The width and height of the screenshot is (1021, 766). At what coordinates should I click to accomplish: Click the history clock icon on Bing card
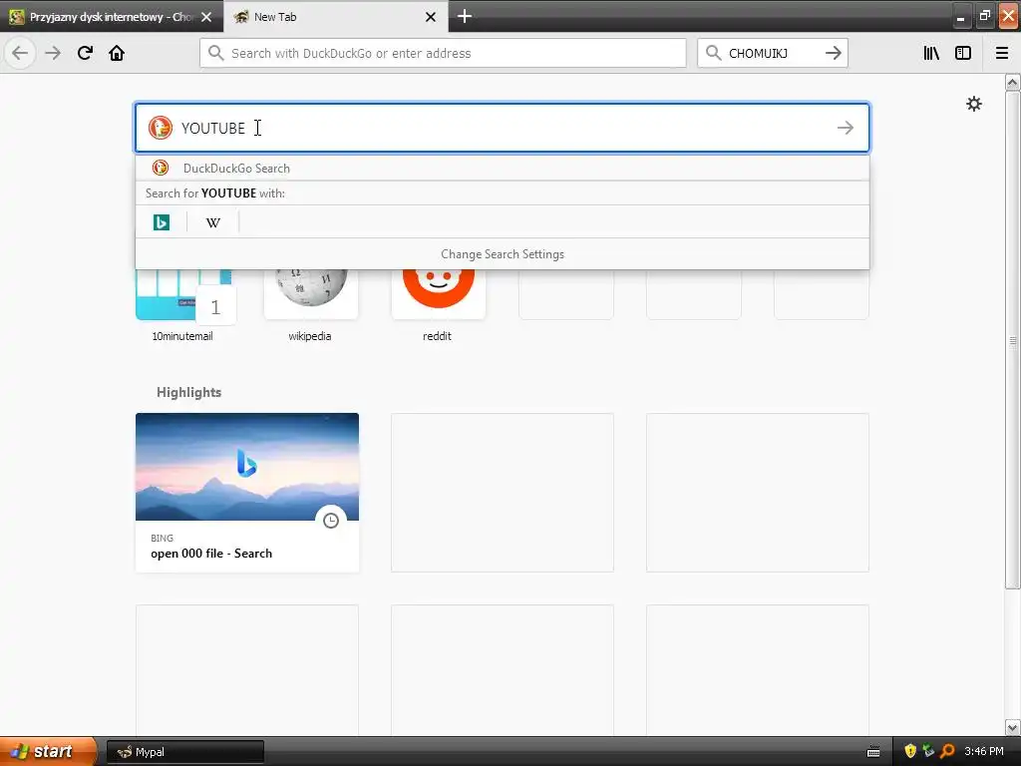coord(331,521)
